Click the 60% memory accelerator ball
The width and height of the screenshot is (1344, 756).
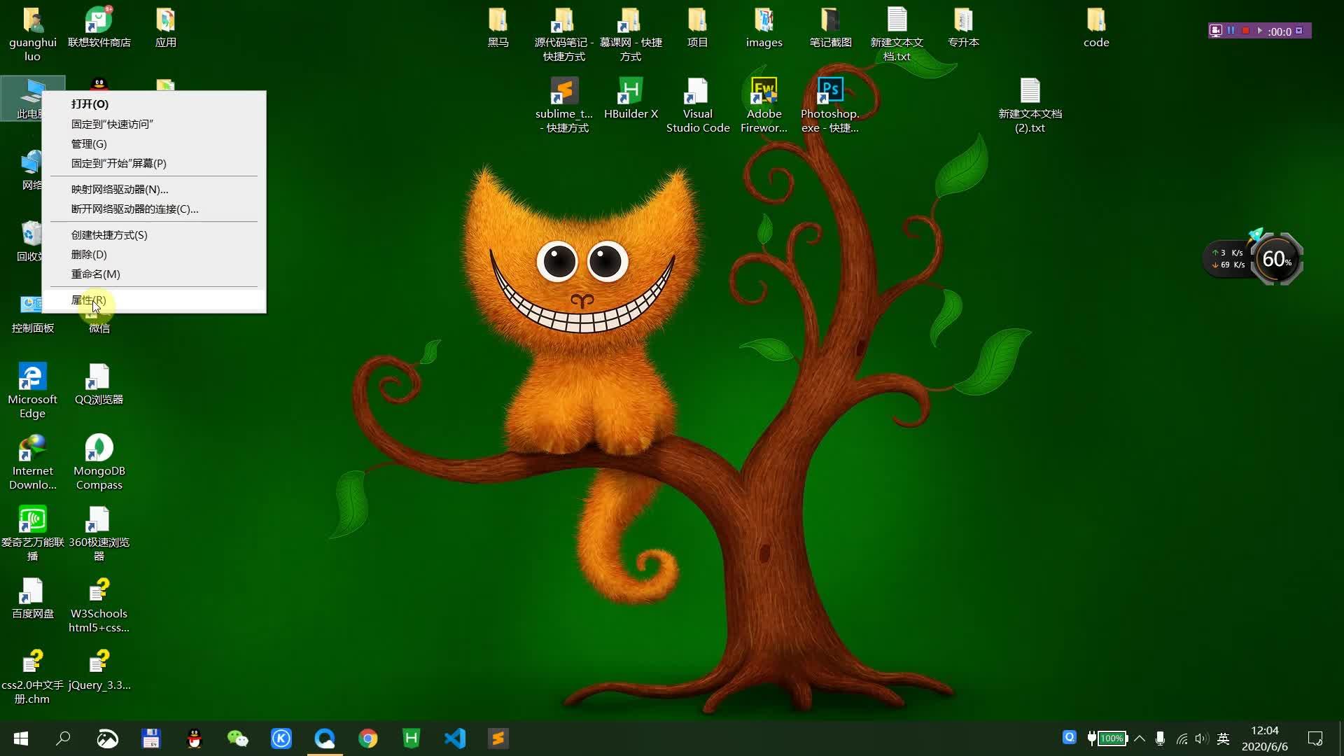click(1277, 259)
